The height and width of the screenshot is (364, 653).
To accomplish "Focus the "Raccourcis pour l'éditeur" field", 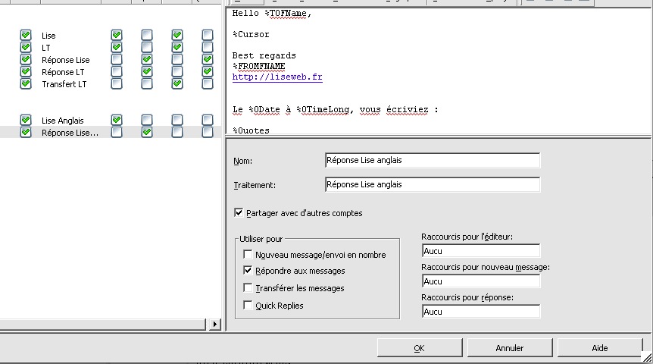I will (480, 250).
